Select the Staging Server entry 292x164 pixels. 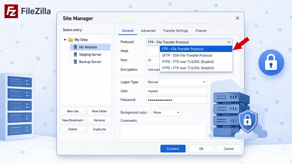90,54
